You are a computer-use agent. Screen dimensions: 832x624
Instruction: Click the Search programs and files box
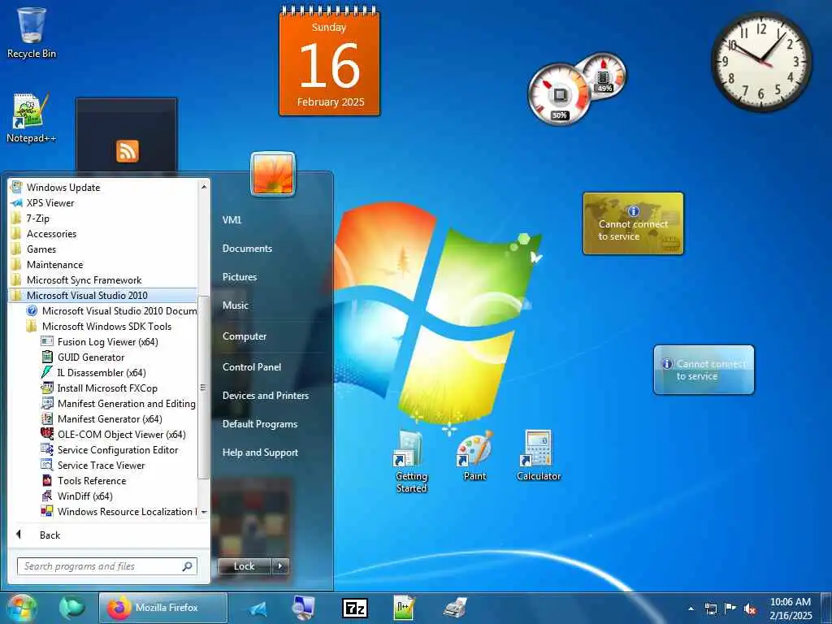(107, 566)
